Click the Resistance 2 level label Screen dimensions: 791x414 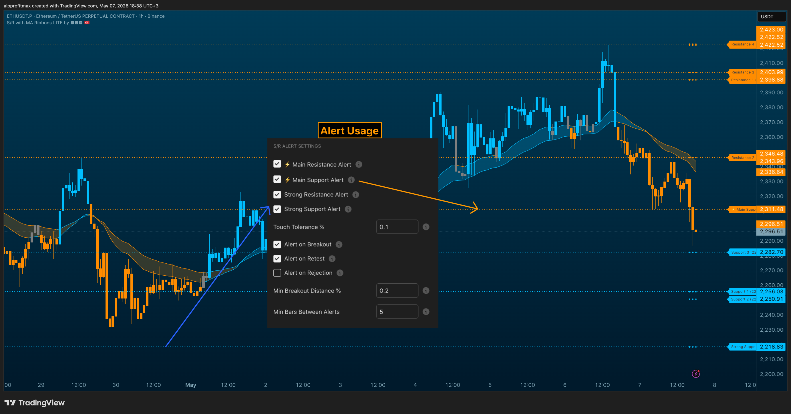tap(742, 158)
